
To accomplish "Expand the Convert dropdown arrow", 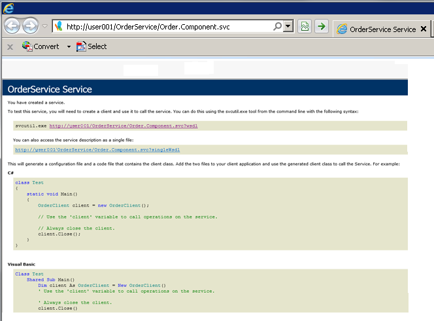I will pos(69,46).
